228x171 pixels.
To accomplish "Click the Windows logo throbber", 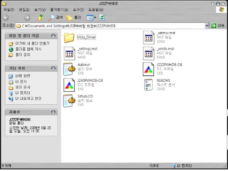I will (x=221, y=10).
